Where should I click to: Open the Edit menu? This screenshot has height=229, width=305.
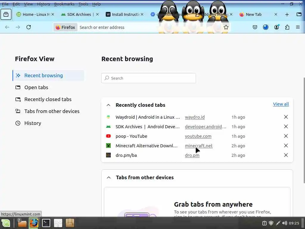16,4
